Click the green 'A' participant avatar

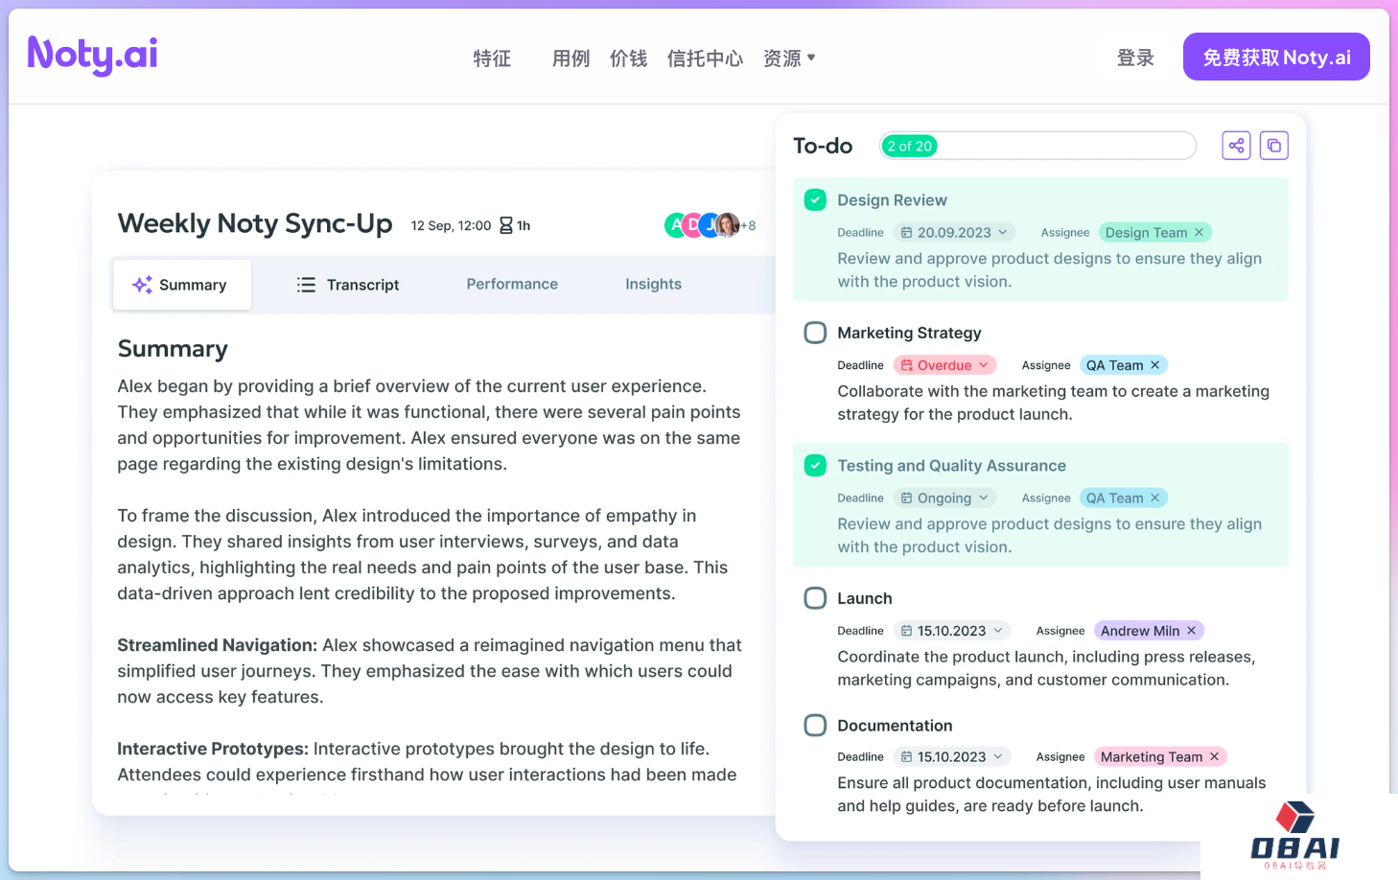(676, 225)
